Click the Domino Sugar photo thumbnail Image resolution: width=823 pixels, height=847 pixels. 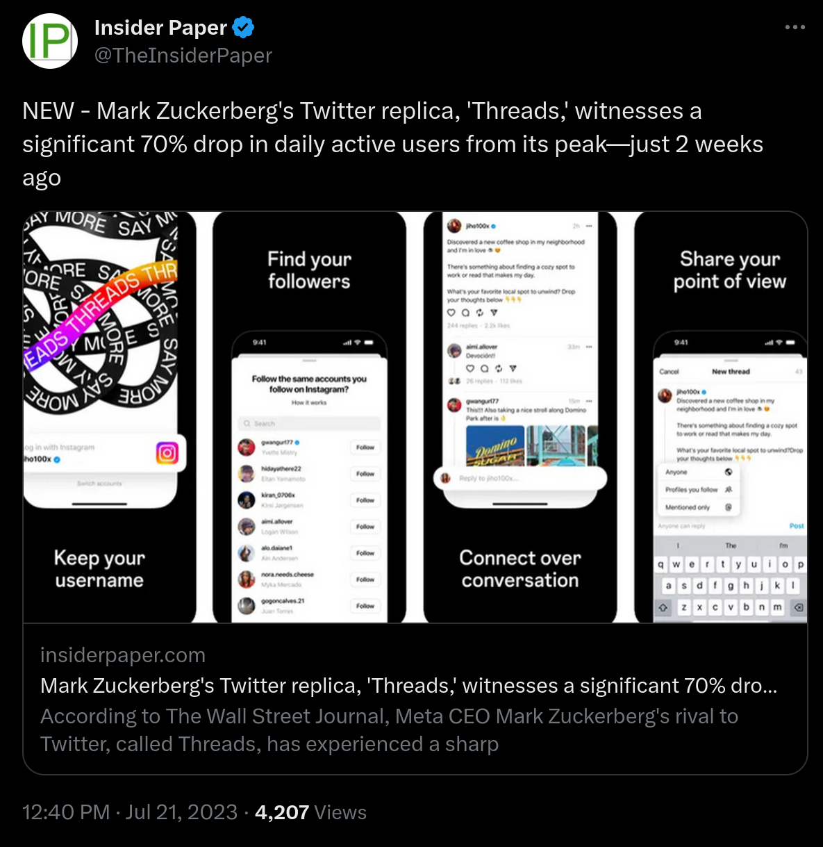pyautogui.click(x=494, y=445)
